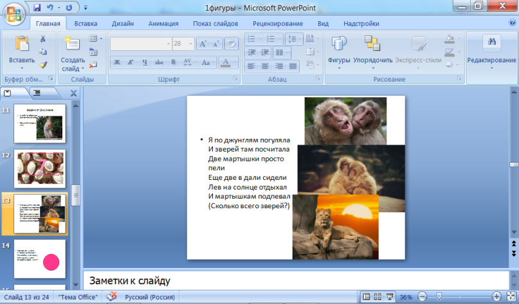Decrease the list indent level
This screenshot has width=519, height=304.
click(x=251, y=52)
